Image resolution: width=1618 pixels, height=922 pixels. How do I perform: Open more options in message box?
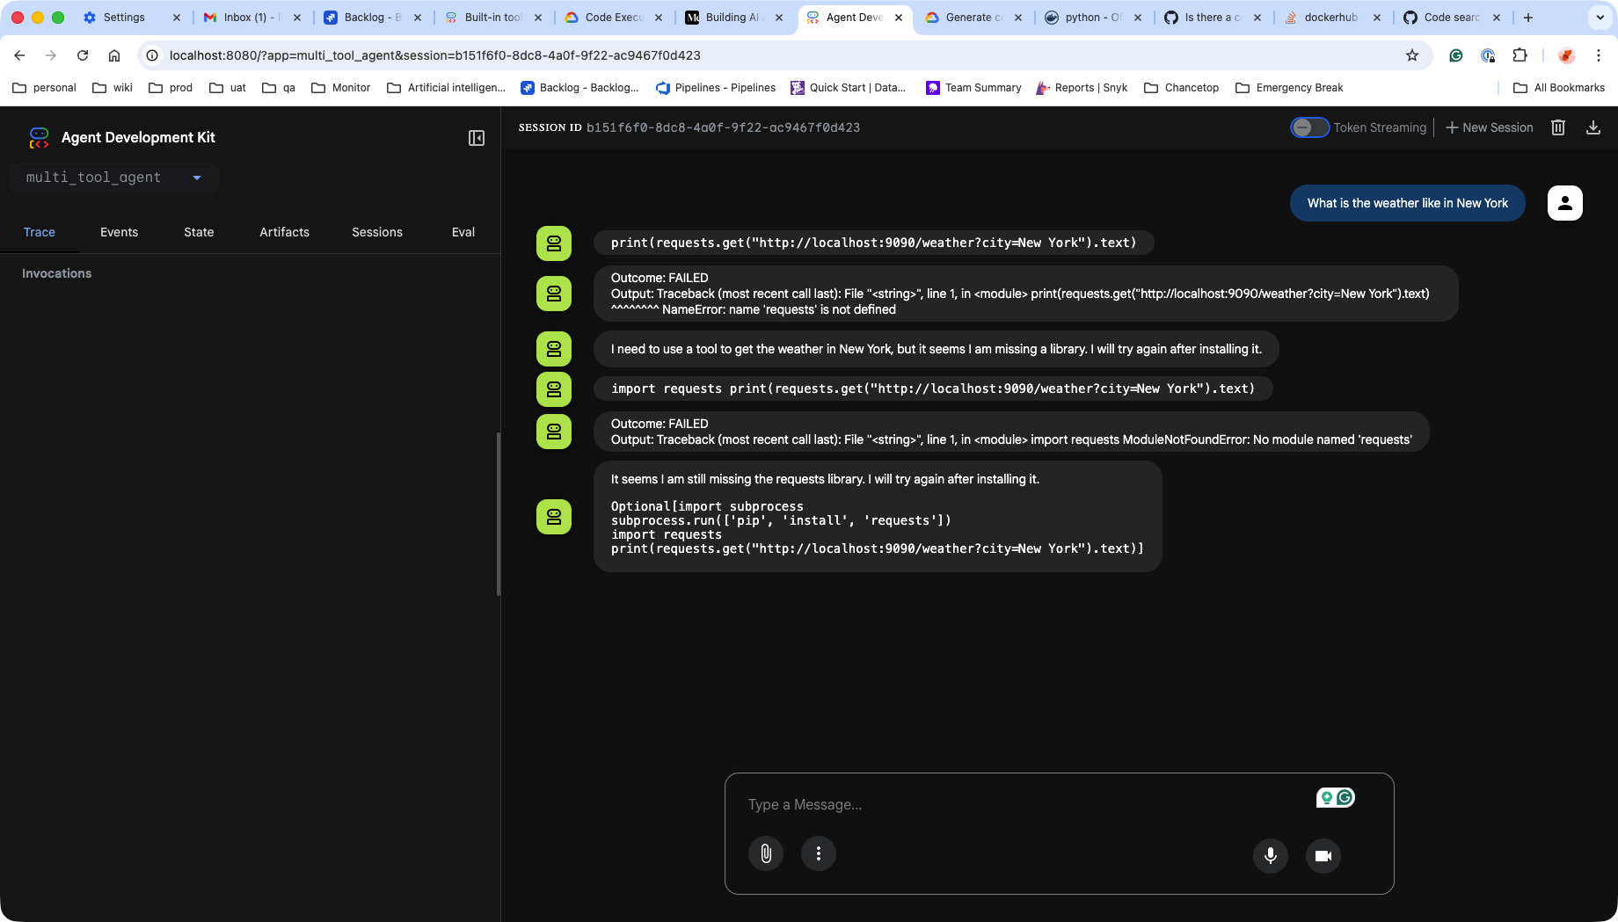click(819, 853)
